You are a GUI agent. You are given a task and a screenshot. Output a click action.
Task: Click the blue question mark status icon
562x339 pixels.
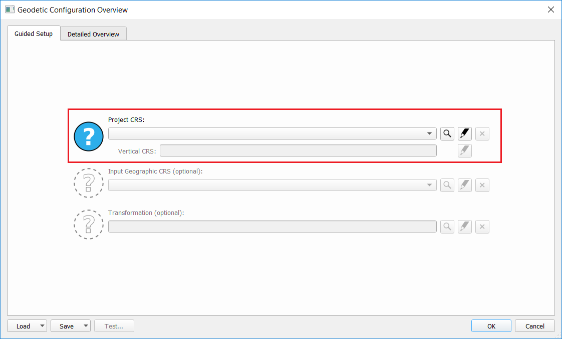pyautogui.click(x=89, y=136)
